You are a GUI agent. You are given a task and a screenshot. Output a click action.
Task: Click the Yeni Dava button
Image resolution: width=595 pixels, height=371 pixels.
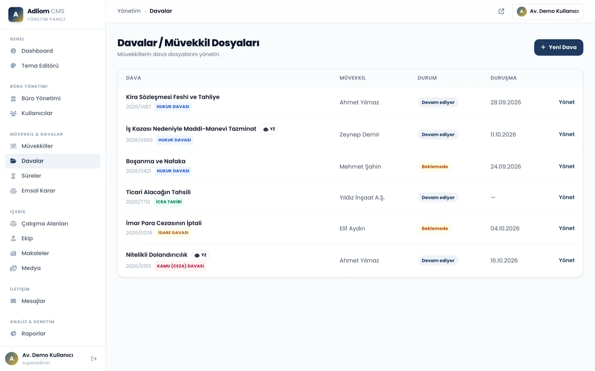tap(559, 47)
